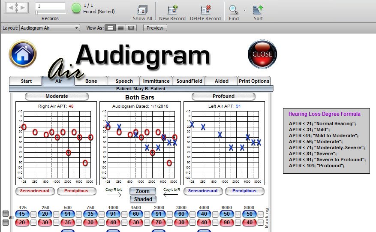Image resolution: width=376 pixels, height=232 pixels.
Task: Check right ear masking box after 125
Action: pos(33,223)
